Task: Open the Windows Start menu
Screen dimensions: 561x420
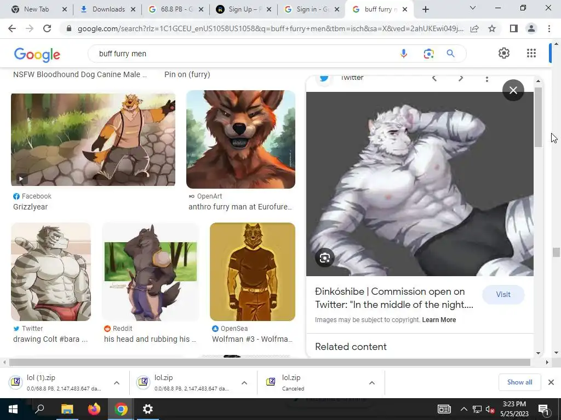Action: pyautogui.click(x=13, y=409)
